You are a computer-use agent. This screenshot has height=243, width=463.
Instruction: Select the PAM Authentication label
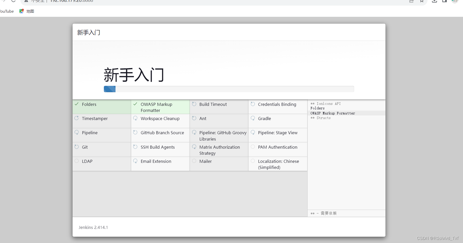coord(278,147)
